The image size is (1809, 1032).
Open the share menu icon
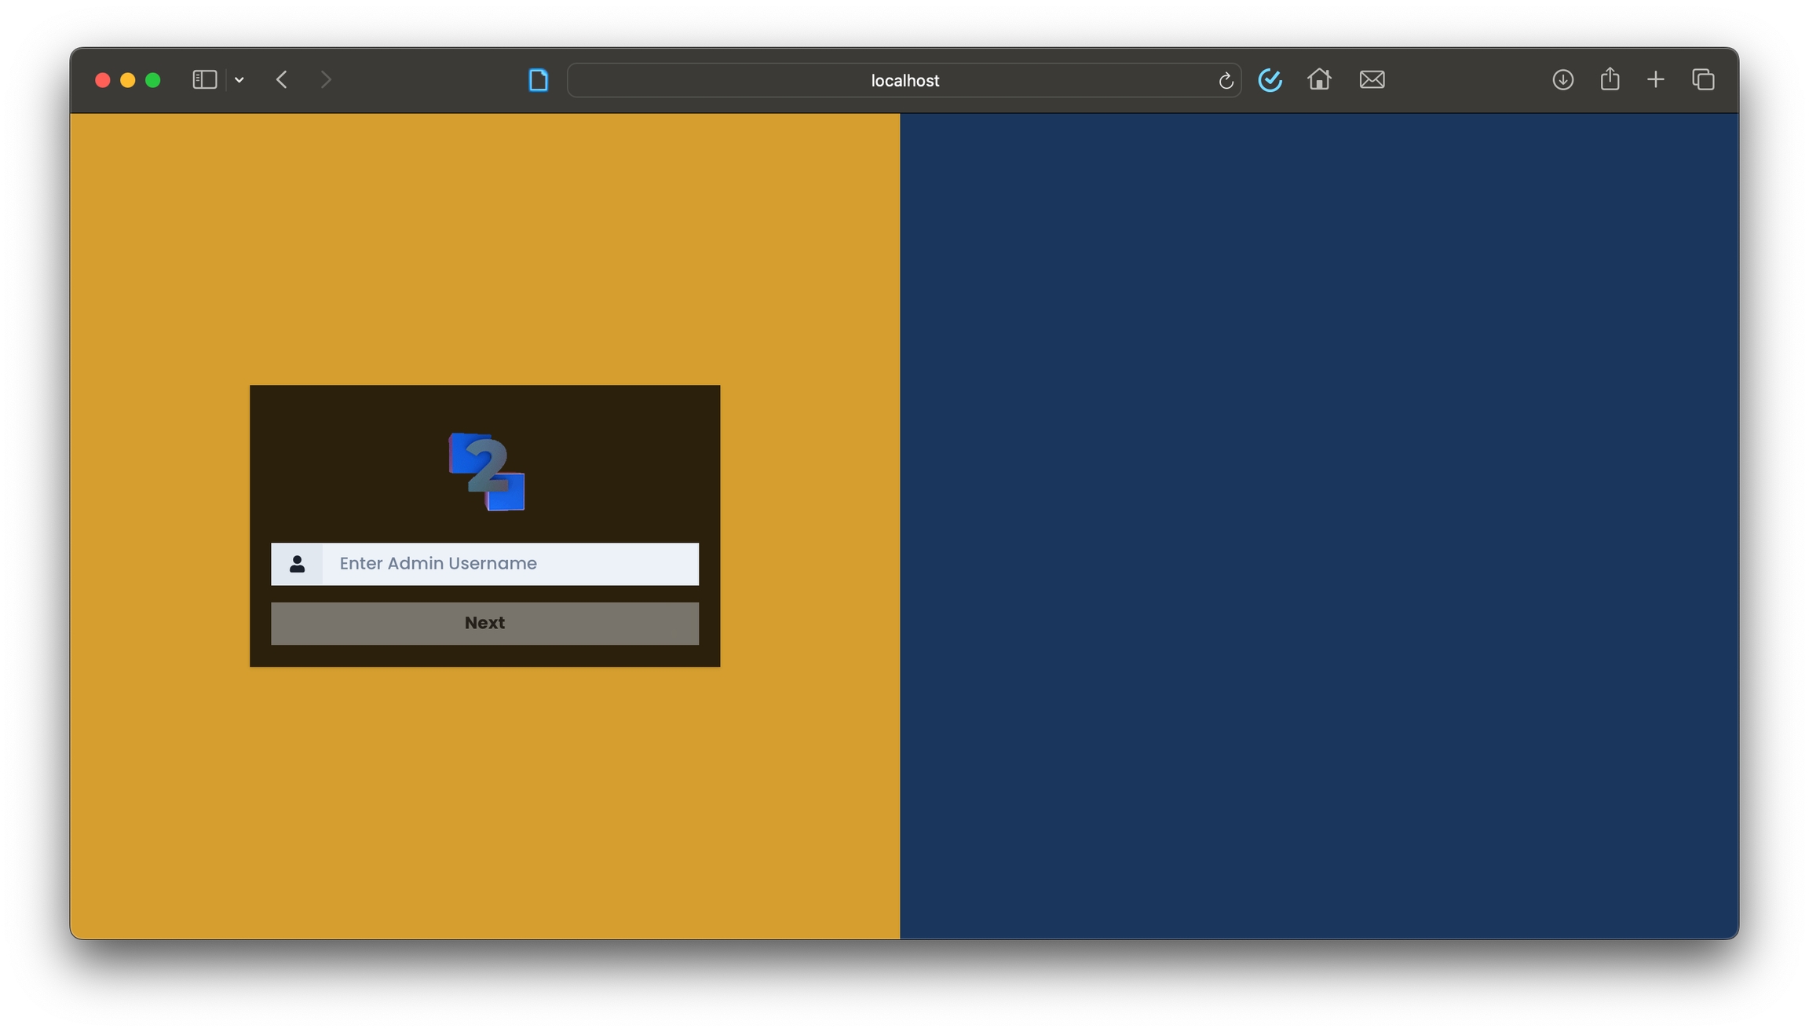click(1610, 79)
